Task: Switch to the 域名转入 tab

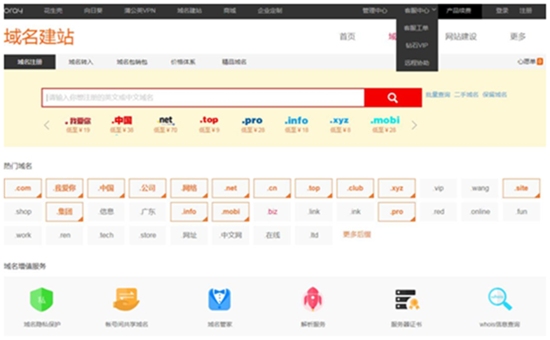Action: point(81,62)
